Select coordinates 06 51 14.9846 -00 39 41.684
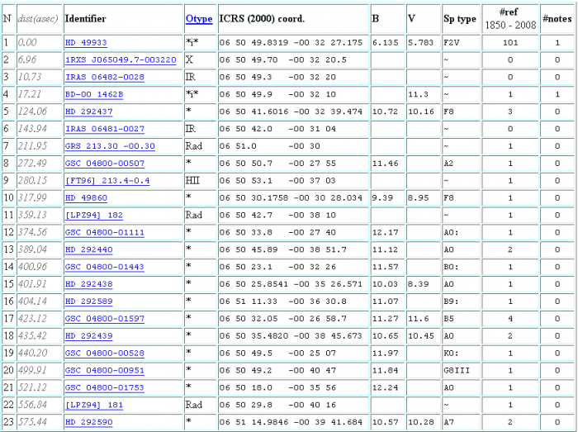 click(x=291, y=422)
